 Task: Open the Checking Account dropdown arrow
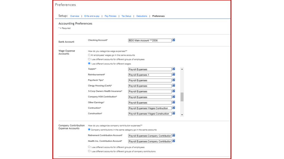pos(173,40)
